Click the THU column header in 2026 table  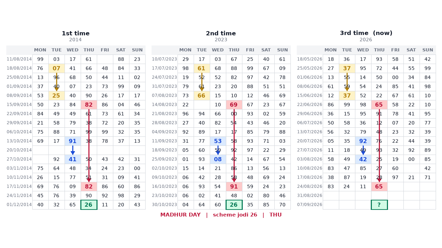click(x=379, y=50)
